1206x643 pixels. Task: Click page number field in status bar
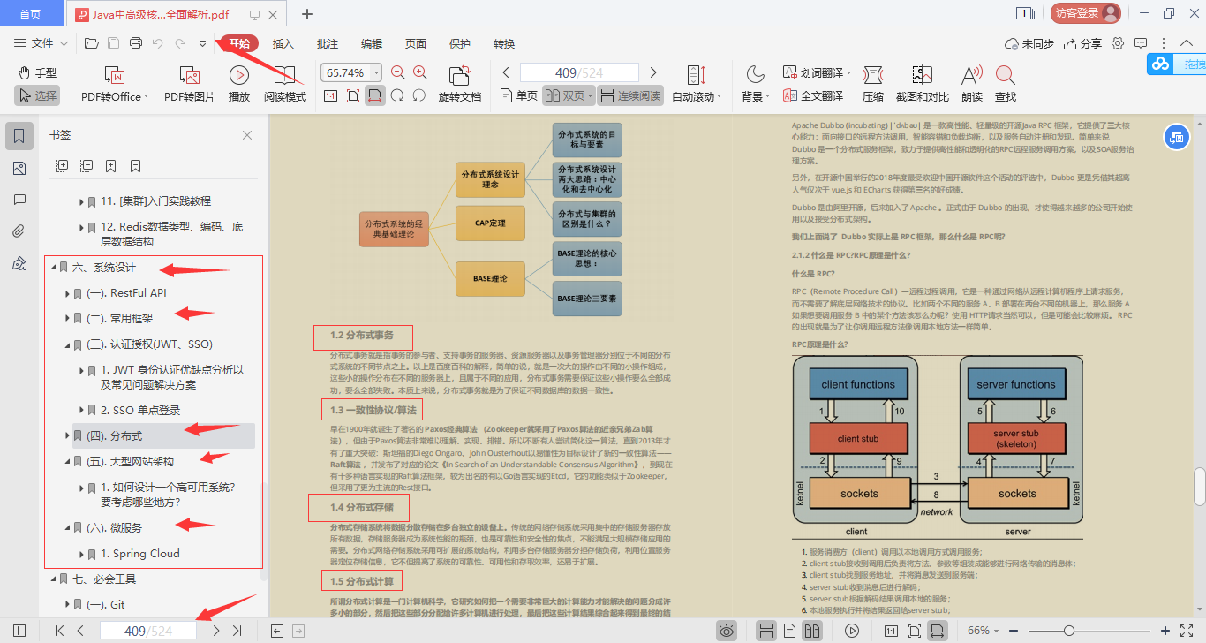148,631
